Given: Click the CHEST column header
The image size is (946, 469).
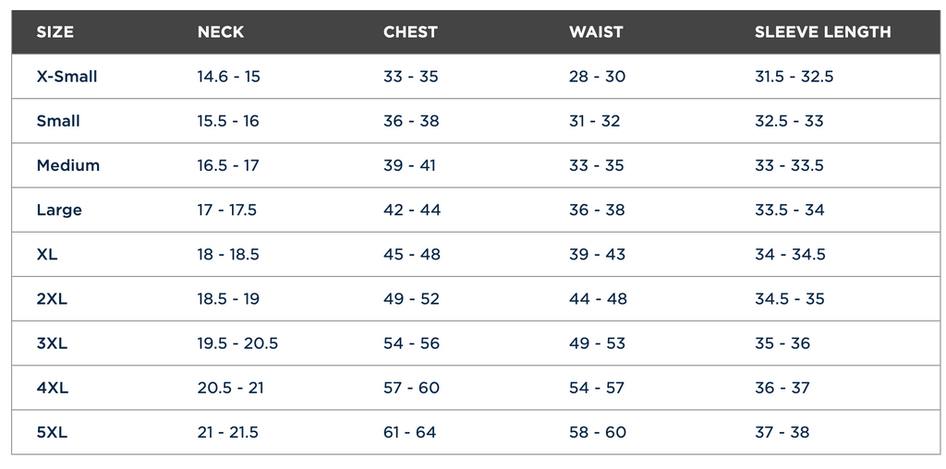Looking at the screenshot, I should (410, 32).
